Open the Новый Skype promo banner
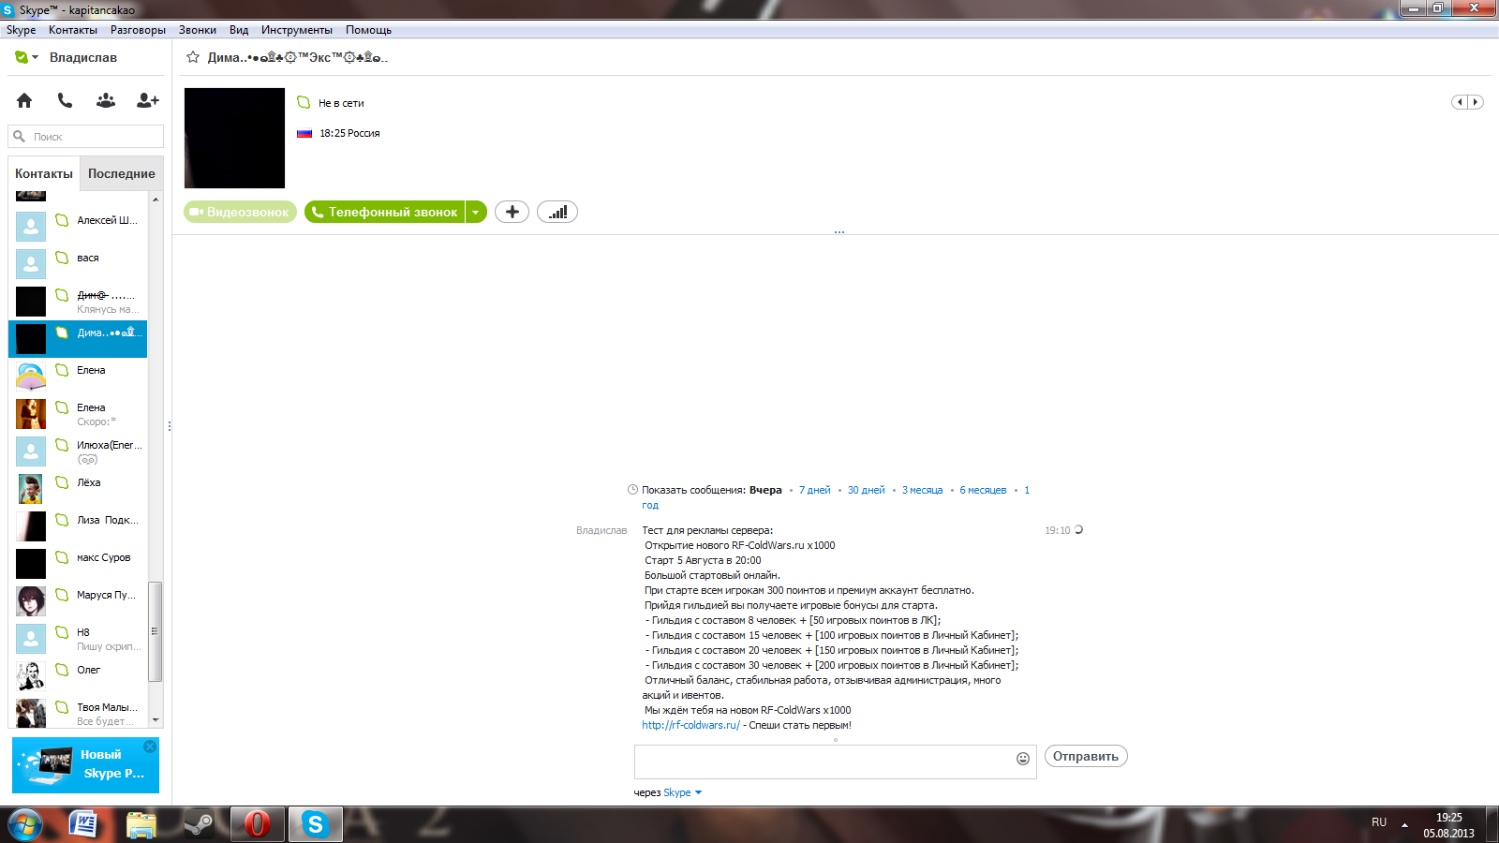The height and width of the screenshot is (843, 1499). (x=85, y=765)
